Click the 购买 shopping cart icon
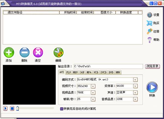This screenshot has height=119, width=164. pyautogui.click(x=149, y=23)
